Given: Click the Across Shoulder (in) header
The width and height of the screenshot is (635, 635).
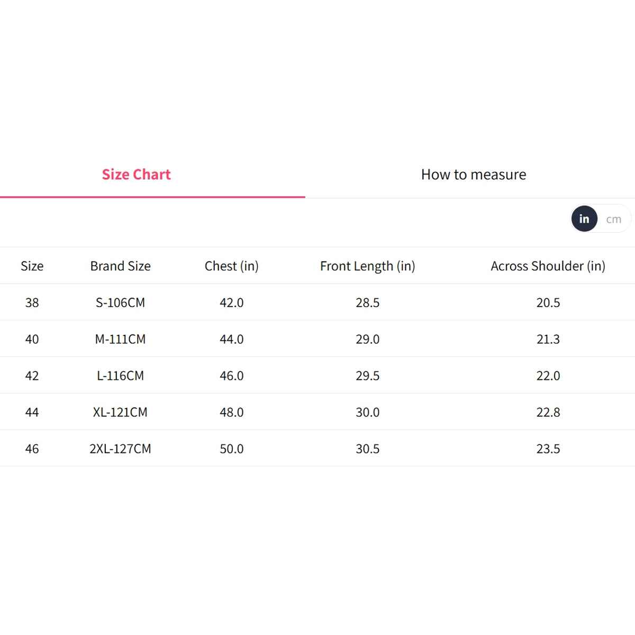Looking at the screenshot, I should point(548,266).
